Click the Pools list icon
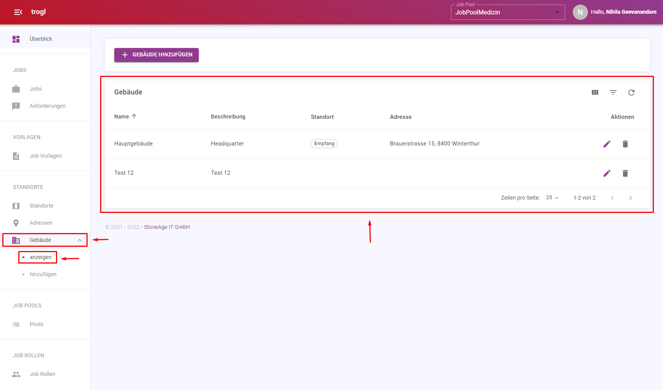Screen dimensions: 663x390 16,324
